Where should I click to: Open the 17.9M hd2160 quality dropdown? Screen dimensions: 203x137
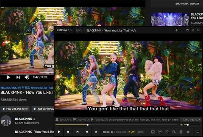191,119
